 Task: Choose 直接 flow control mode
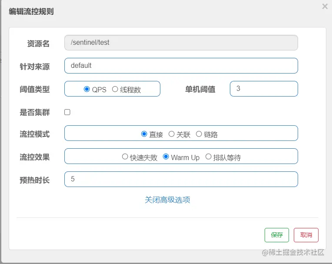pos(144,134)
